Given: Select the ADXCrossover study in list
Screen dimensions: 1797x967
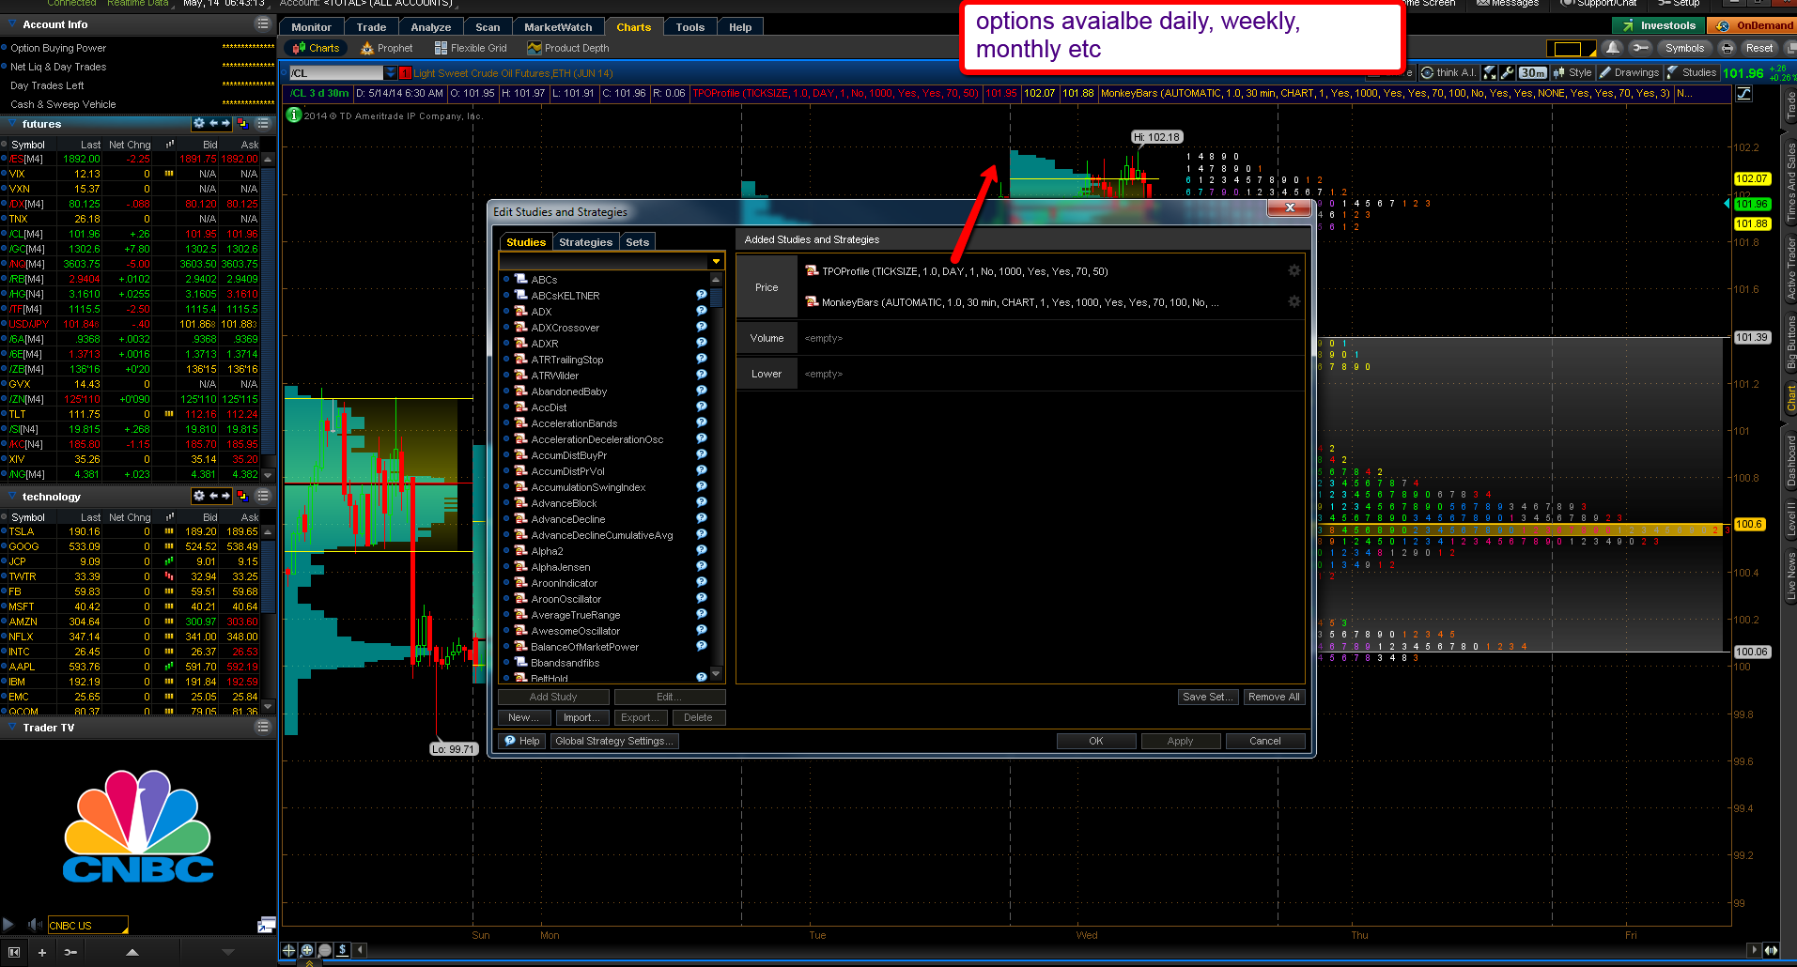Looking at the screenshot, I should (565, 328).
